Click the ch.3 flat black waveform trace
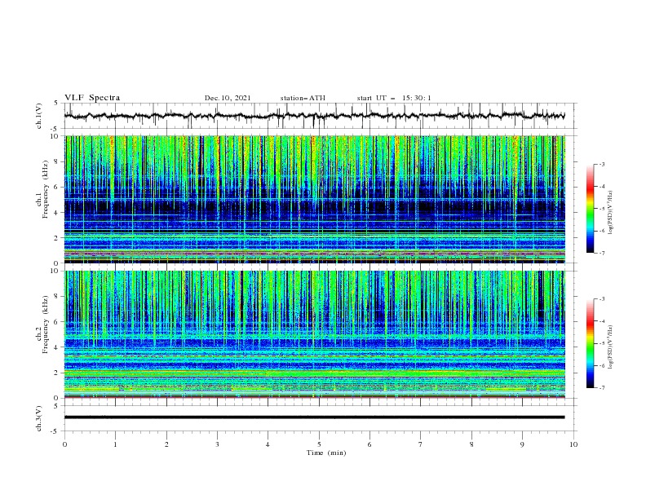Image resolution: width=646 pixels, height=499 pixels. (314, 417)
